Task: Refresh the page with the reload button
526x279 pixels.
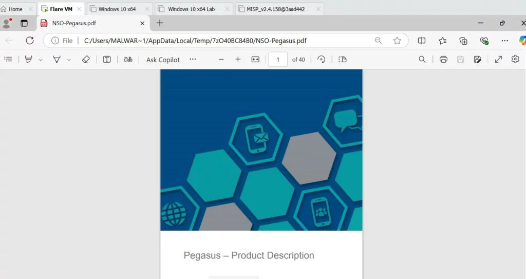Action: (x=30, y=41)
